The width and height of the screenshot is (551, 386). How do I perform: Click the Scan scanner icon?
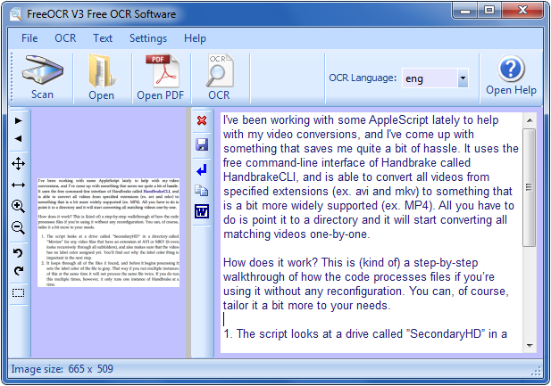click(x=43, y=70)
